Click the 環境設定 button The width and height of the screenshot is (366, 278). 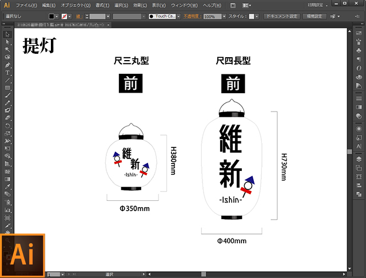[x=316, y=17]
